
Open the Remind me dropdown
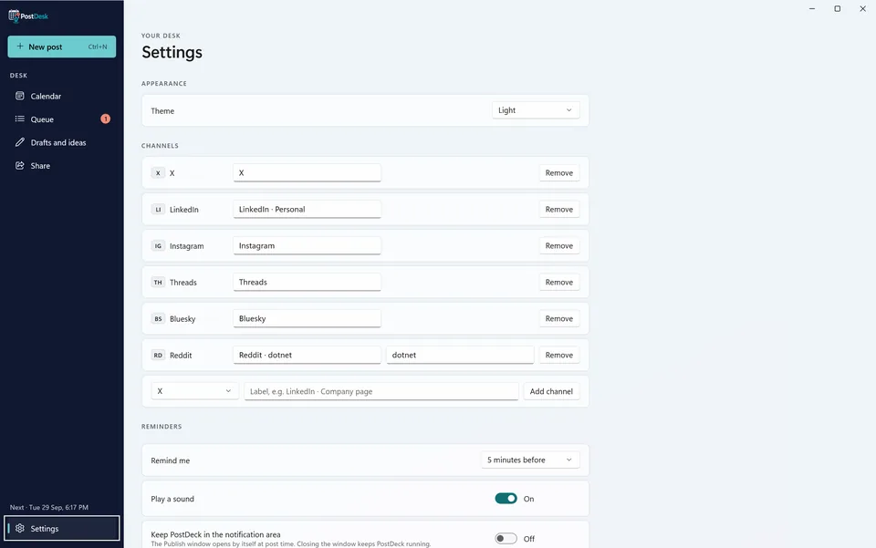tap(530, 460)
